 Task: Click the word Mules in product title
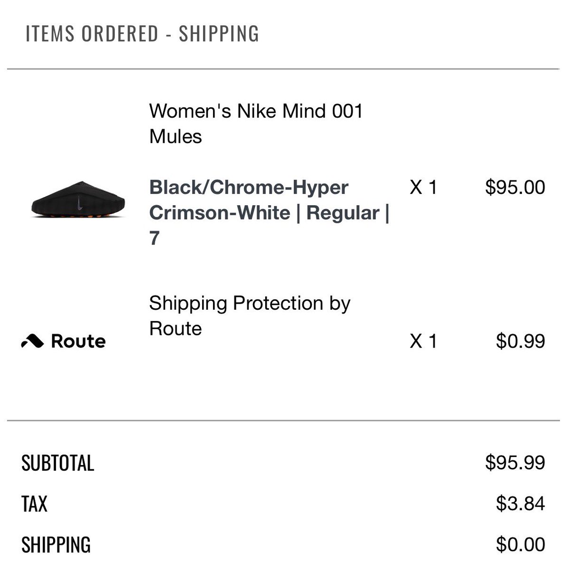[x=176, y=137]
